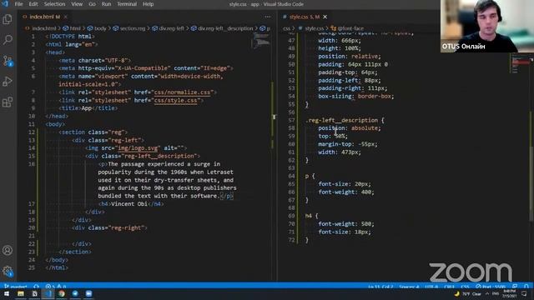Open index.html breadcrumb file item

[41, 28]
